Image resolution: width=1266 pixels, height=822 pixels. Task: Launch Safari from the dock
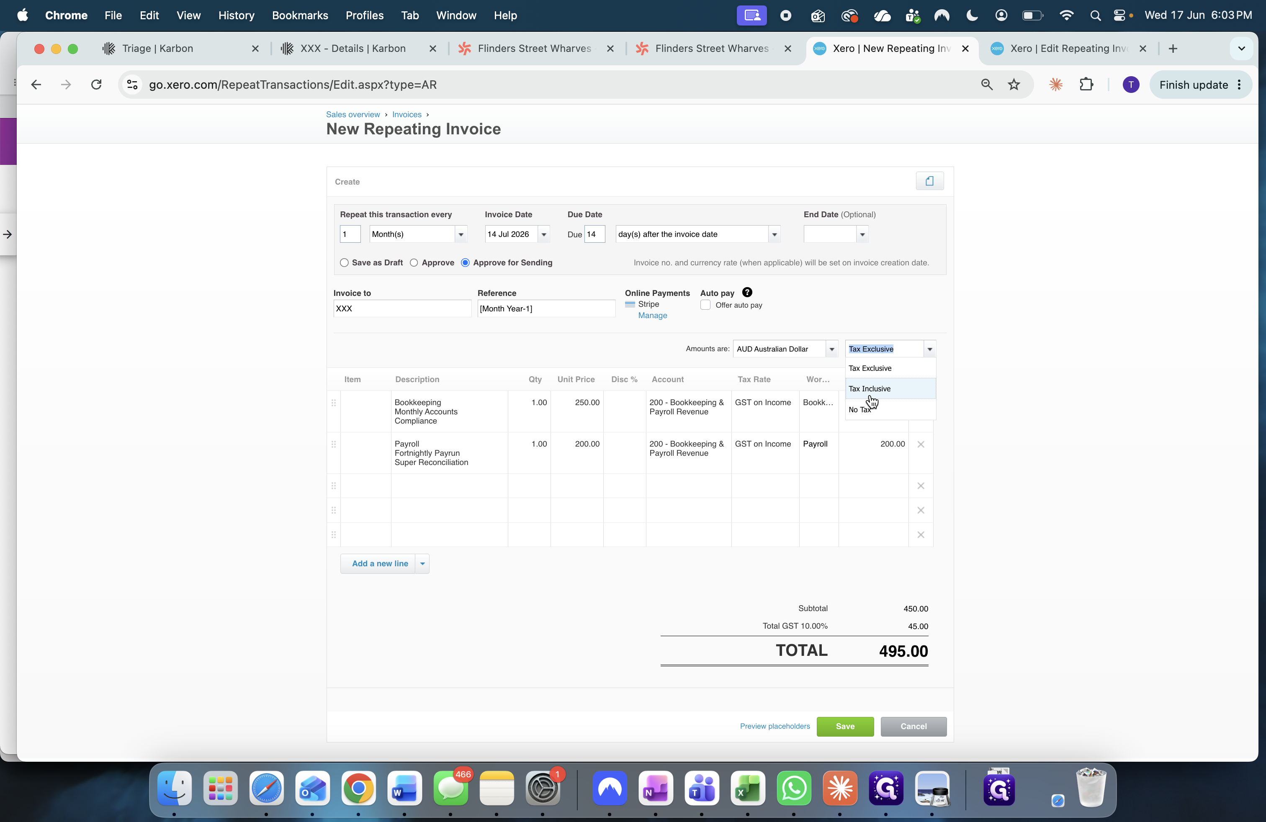point(267,788)
